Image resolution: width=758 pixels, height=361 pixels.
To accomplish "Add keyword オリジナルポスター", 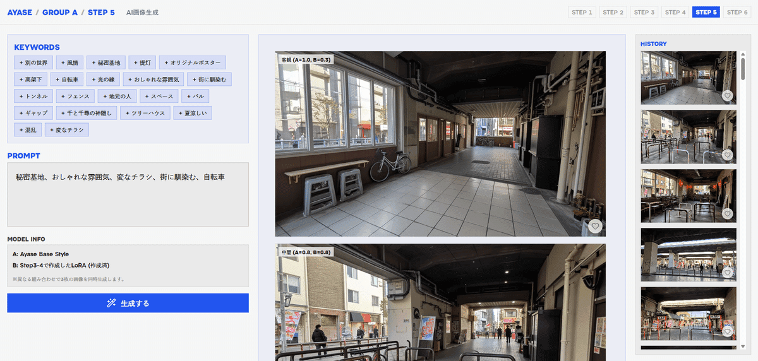I will tap(193, 62).
